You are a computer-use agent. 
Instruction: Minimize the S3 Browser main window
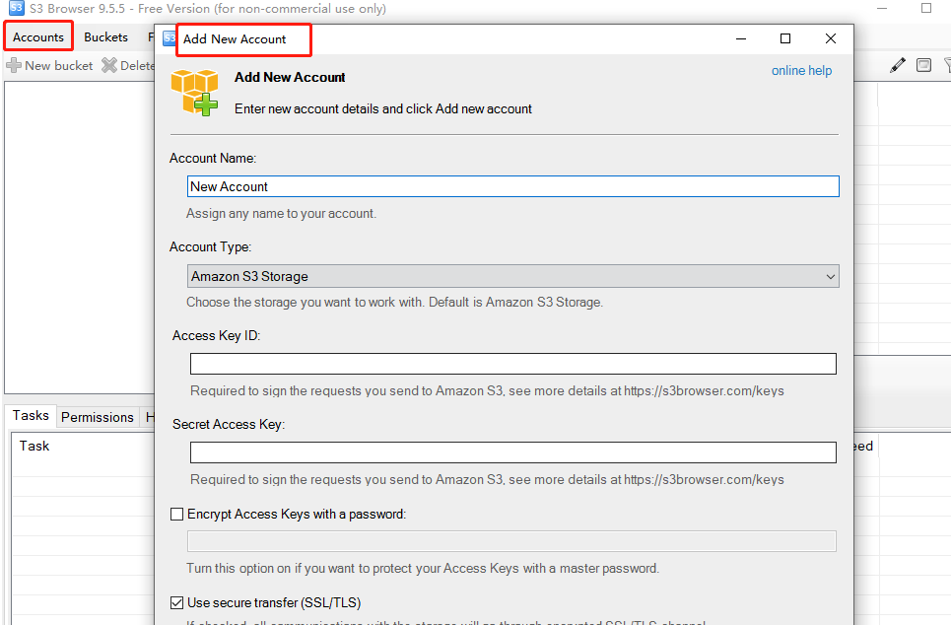click(882, 9)
